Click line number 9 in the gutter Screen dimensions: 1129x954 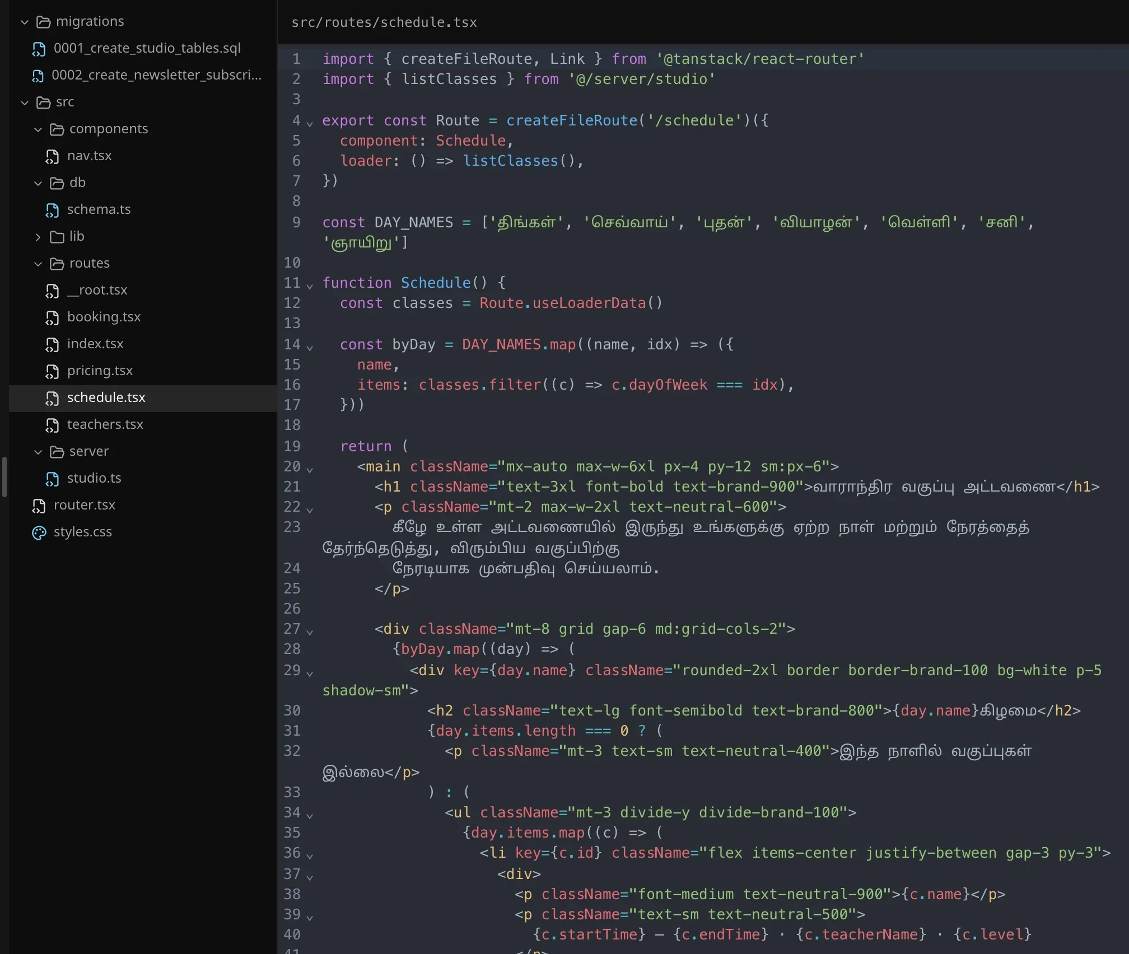coord(296,222)
